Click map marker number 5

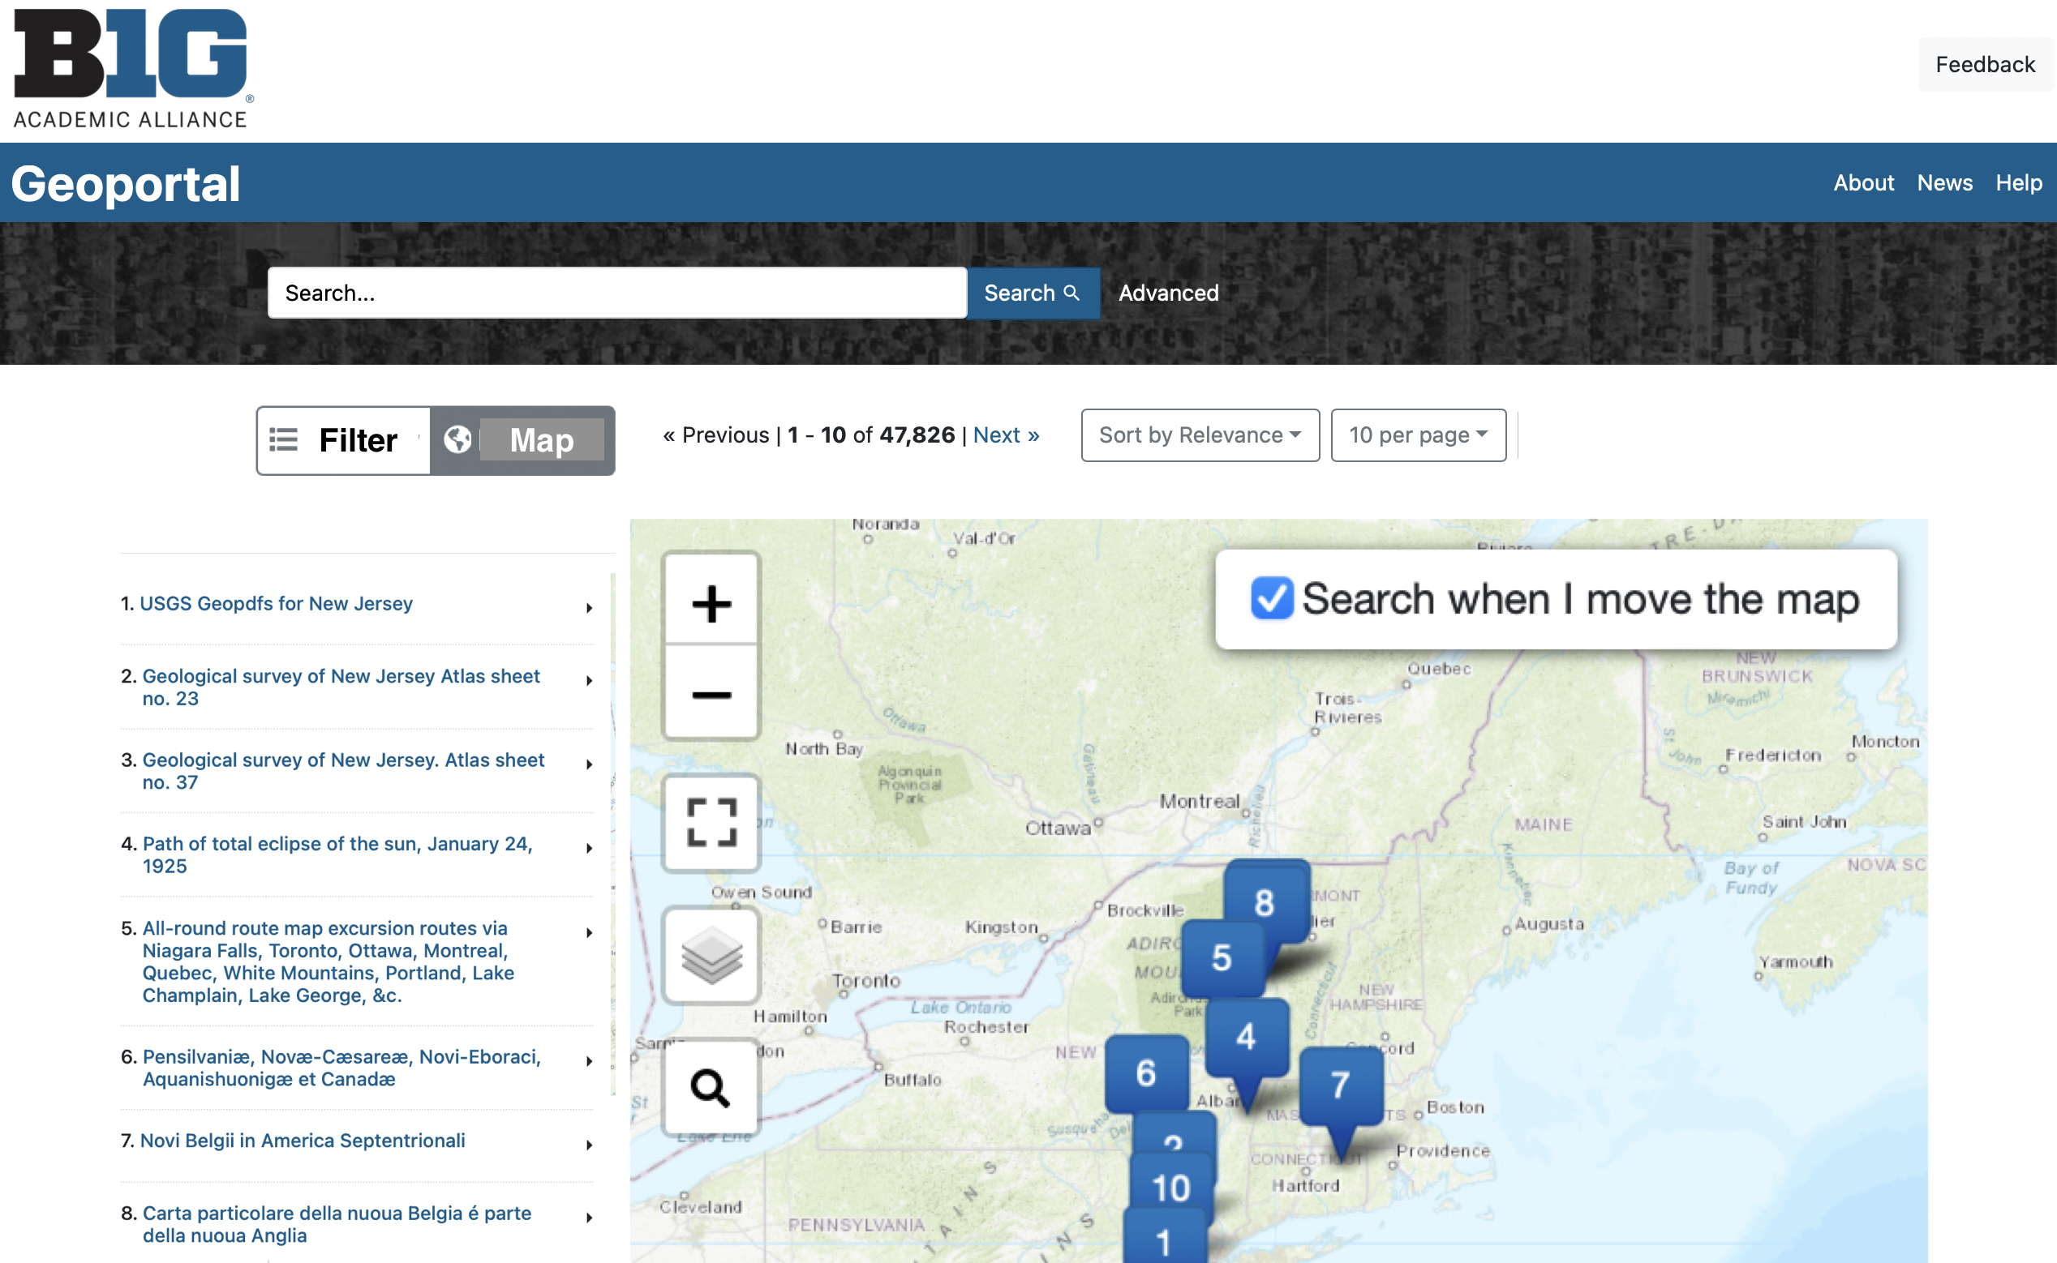click(1222, 957)
